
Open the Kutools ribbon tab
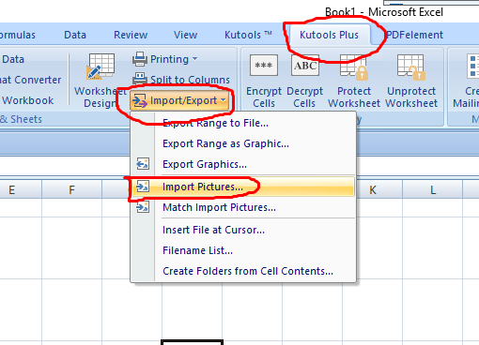[248, 35]
